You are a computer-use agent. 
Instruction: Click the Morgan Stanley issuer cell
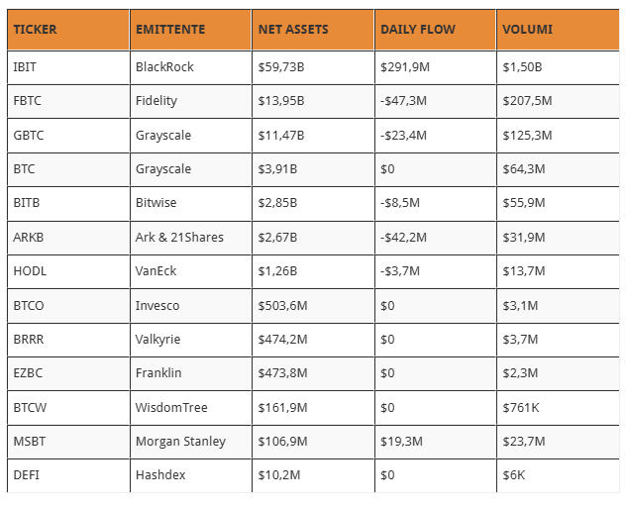click(190, 442)
